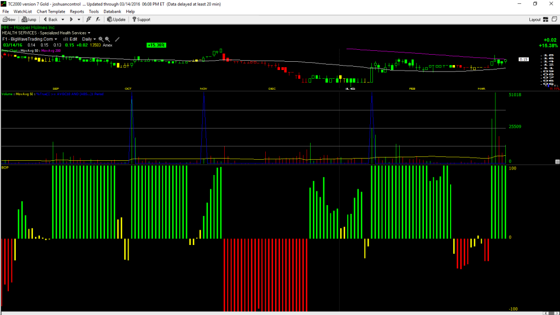Click the 03/14/16 date value
Screen dimensions: 560x315
[x=13, y=45]
